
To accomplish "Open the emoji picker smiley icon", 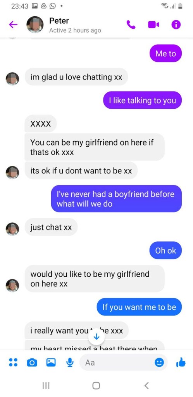I will [x=159, y=362].
